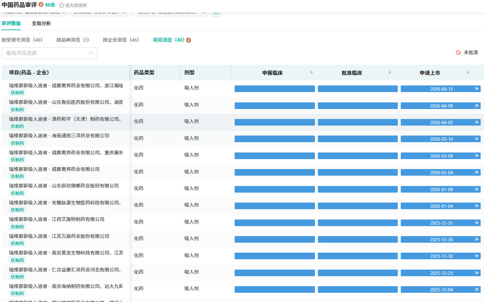Open the 海南通用三洋药业有限公司 project row

click(59, 136)
